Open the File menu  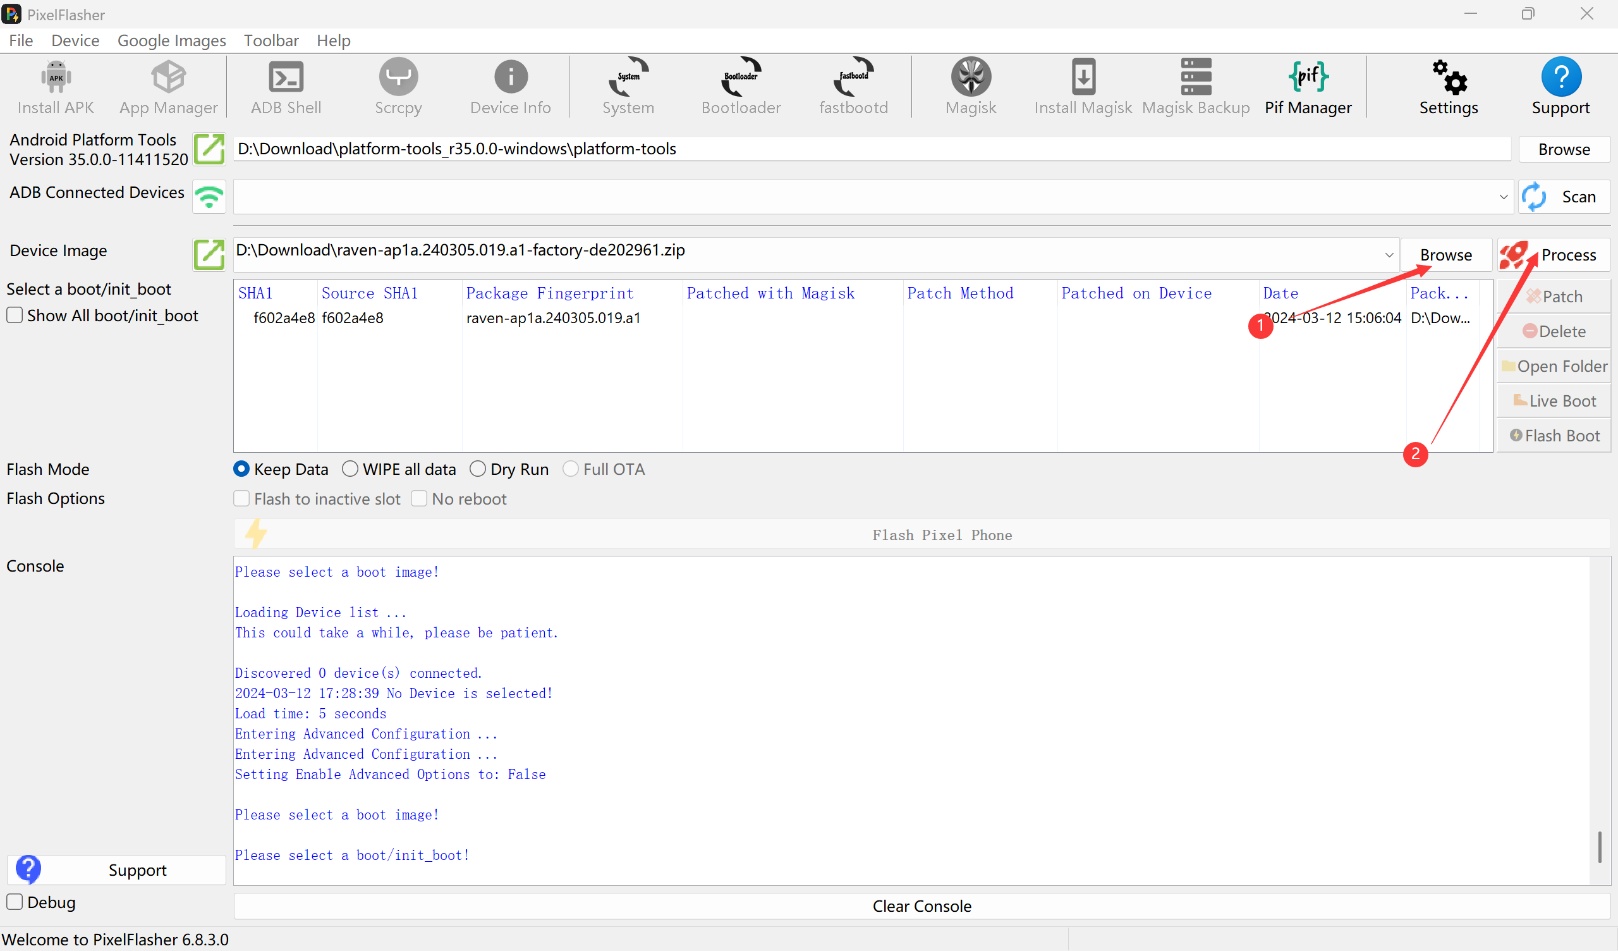[21, 40]
